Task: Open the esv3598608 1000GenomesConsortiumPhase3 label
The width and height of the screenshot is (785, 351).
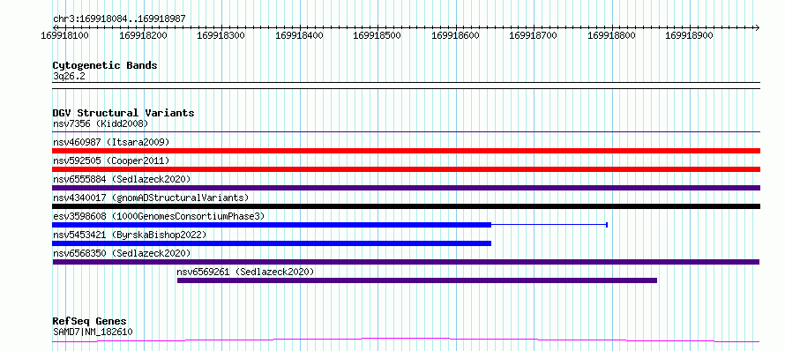Action: pyautogui.click(x=159, y=216)
